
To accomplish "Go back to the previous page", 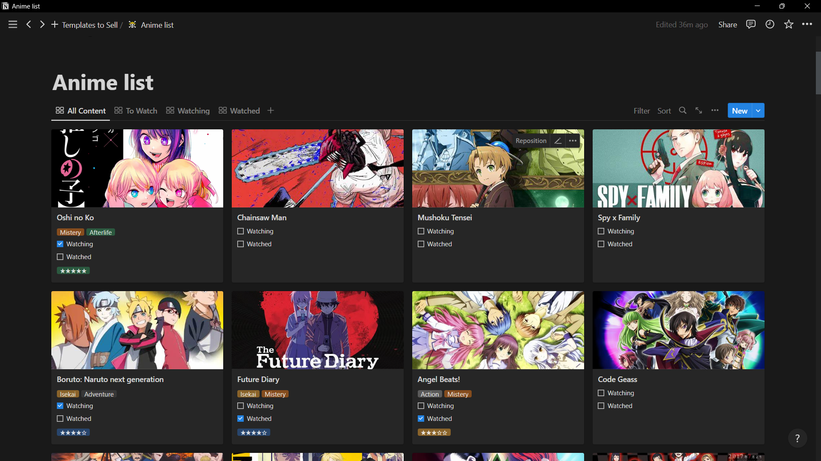I will click(29, 25).
